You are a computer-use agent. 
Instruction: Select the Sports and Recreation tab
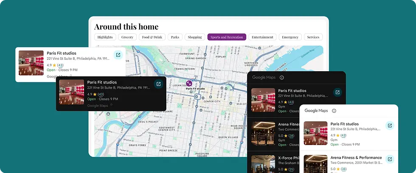click(x=227, y=37)
